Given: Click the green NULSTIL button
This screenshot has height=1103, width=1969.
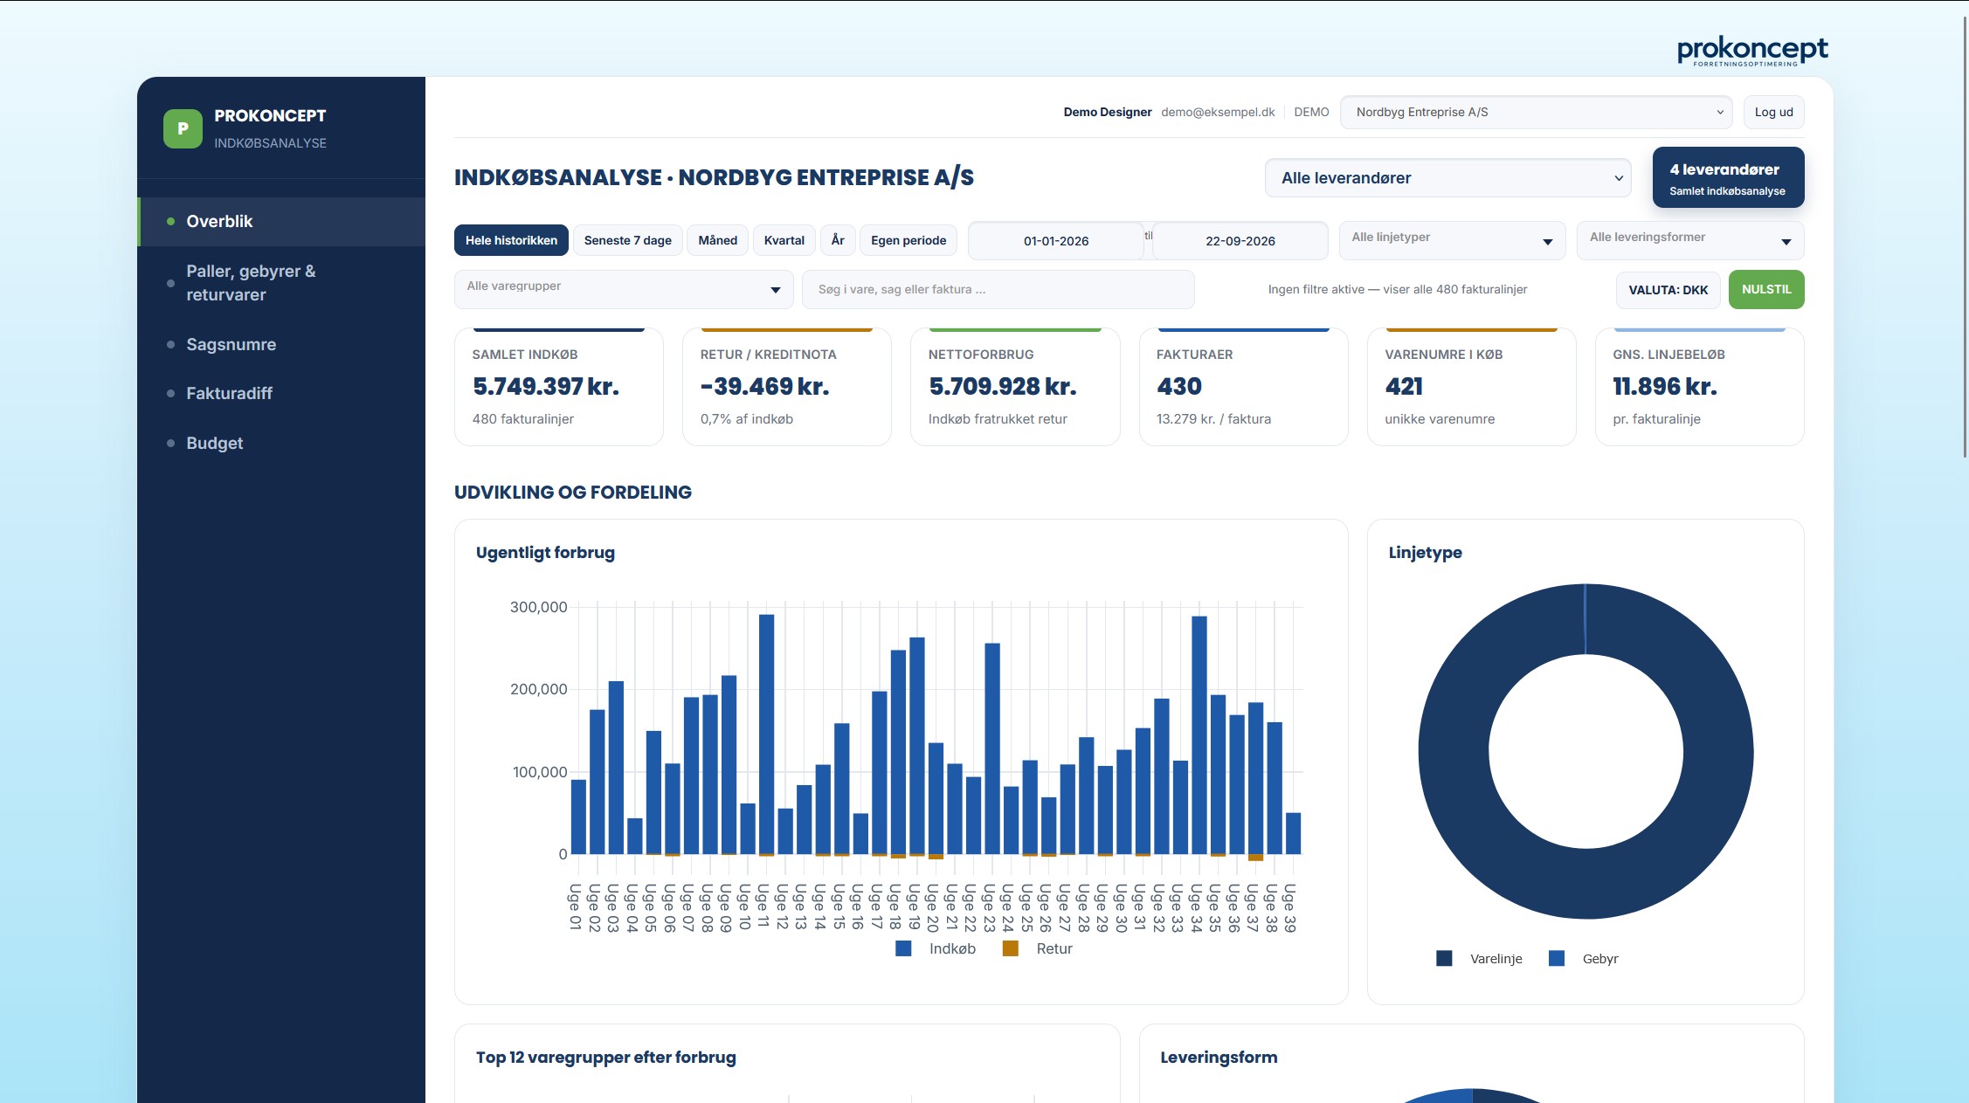Looking at the screenshot, I should pyautogui.click(x=1766, y=290).
